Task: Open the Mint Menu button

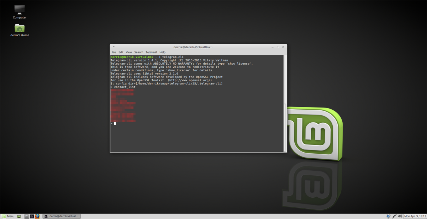Action: point(8,216)
